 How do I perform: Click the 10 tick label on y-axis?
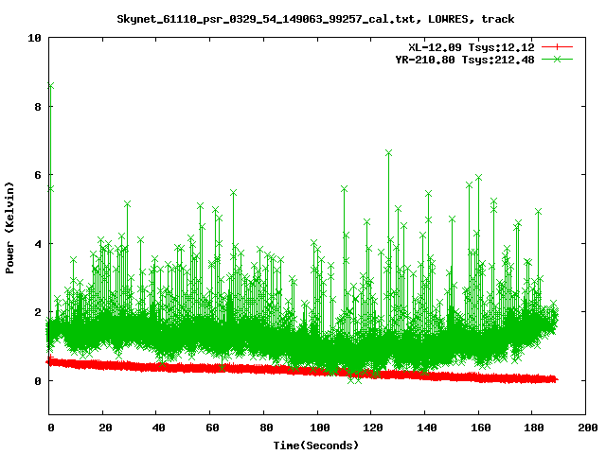pyautogui.click(x=34, y=38)
